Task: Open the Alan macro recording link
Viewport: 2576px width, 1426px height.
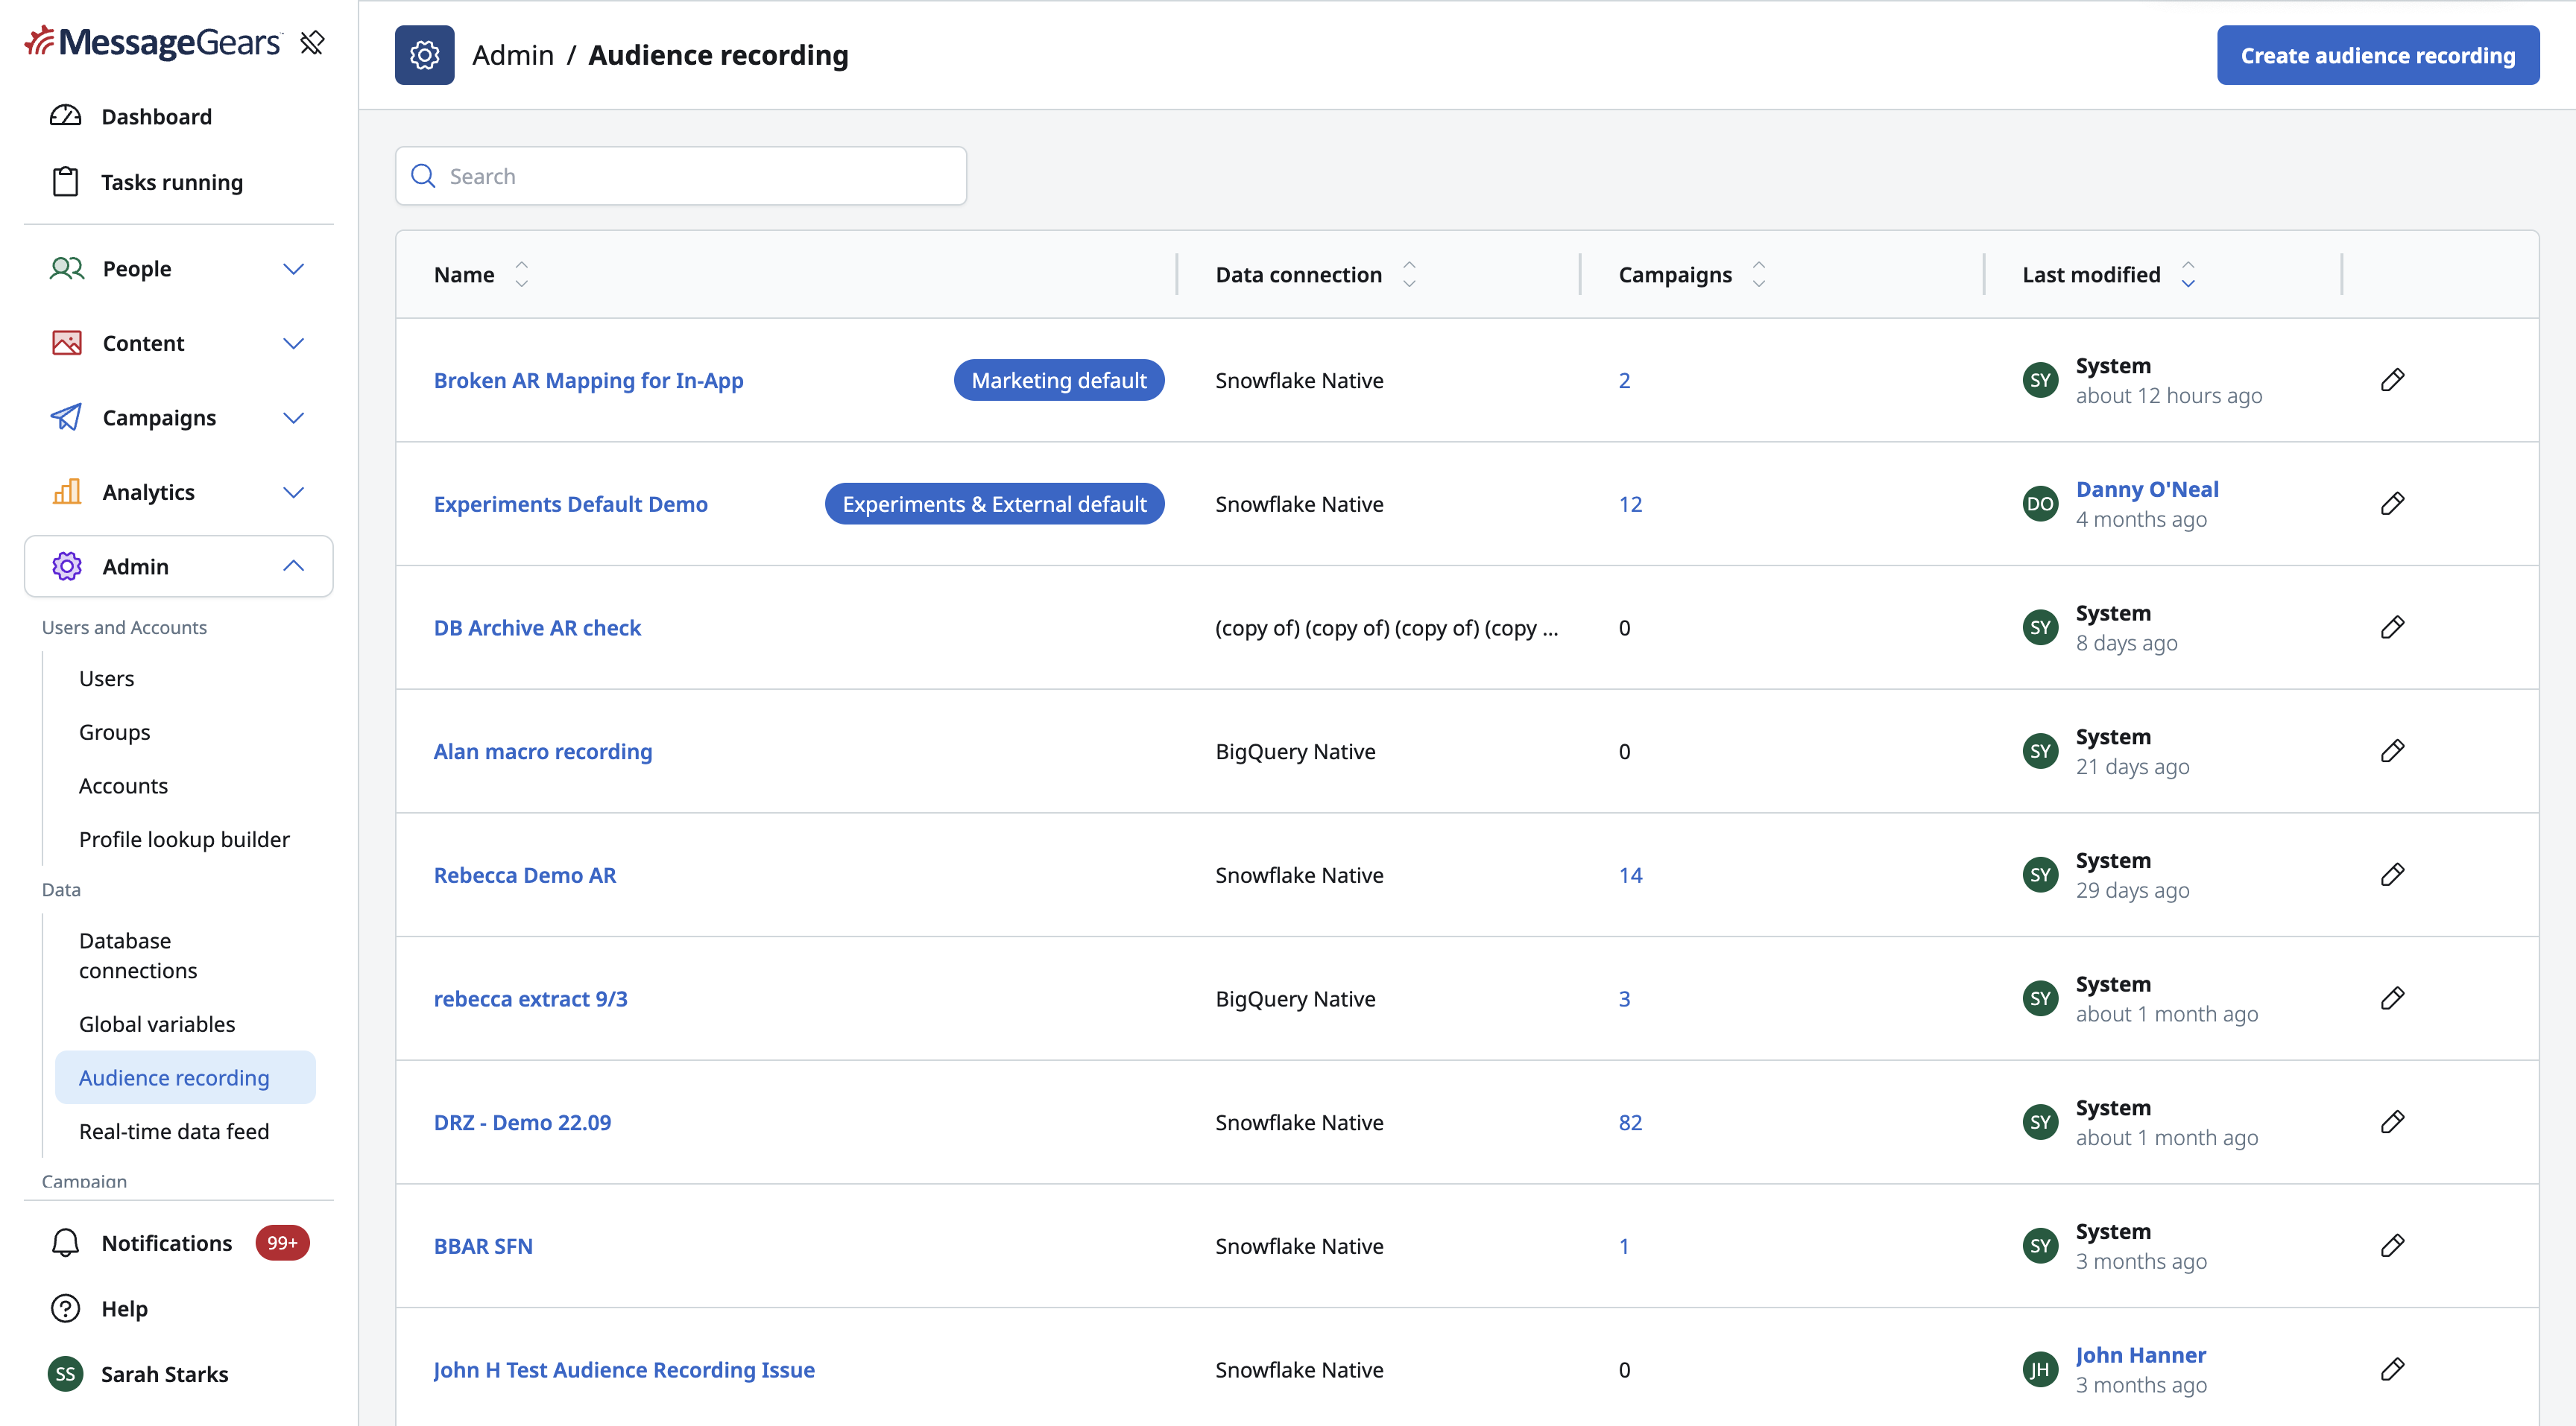Action: (542, 752)
